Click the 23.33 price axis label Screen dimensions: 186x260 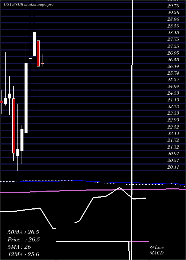point(173,113)
